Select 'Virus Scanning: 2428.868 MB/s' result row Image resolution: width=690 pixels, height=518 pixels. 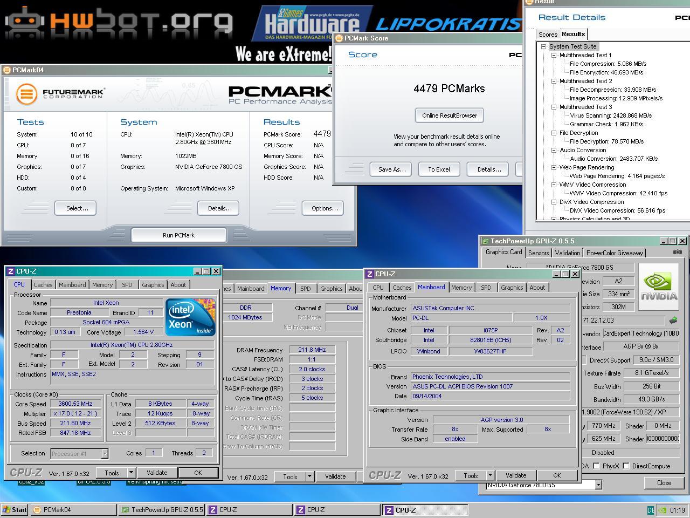611,115
